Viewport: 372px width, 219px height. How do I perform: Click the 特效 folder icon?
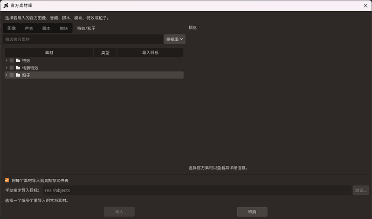(18, 61)
